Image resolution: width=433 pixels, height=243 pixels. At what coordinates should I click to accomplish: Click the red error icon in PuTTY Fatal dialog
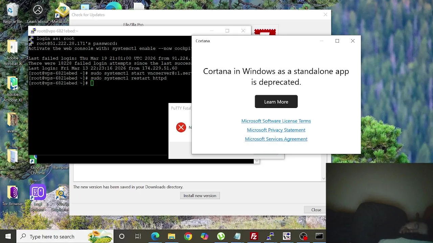click(x=181, y=127)
